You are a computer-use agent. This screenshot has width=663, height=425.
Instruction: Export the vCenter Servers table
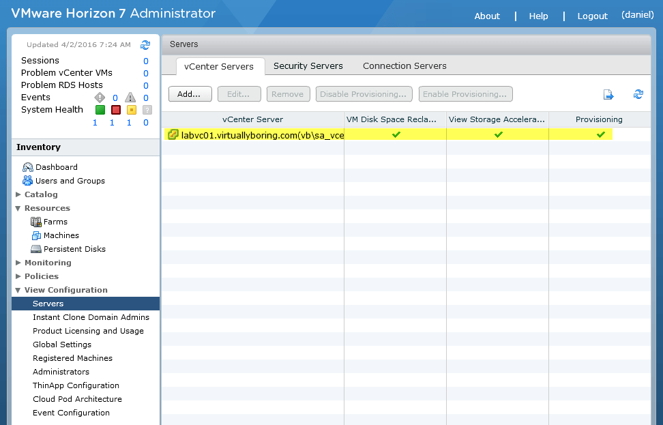[608, 94]
